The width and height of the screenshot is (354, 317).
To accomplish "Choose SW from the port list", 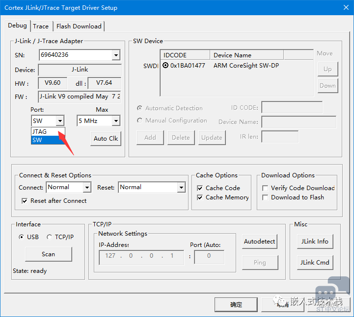I will (x=48, y=140).
